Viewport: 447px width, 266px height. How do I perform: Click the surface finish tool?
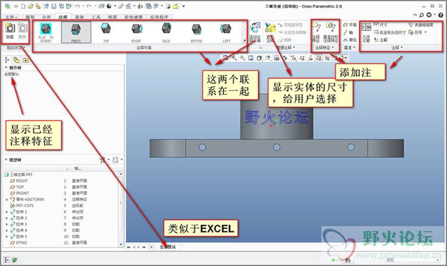pos(421,25)
